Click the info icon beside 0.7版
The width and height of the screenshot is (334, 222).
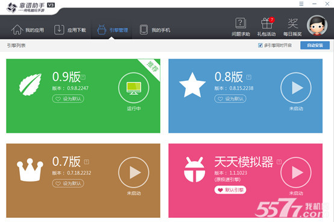[86, 162]
